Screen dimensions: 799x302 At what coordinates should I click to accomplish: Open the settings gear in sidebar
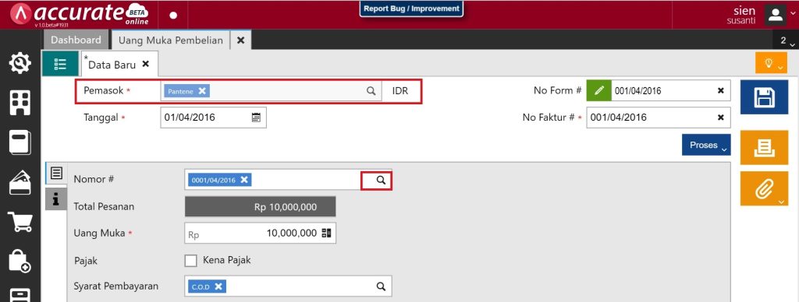click(20, 64)
